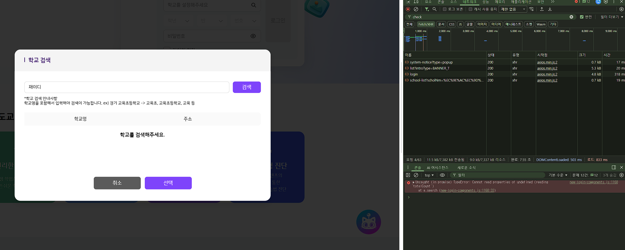Image resolution: width=625 pixels, height=250 pixels.
Task: Expand the Uncaught TypeError console message
Action: [x=413, y=182]
